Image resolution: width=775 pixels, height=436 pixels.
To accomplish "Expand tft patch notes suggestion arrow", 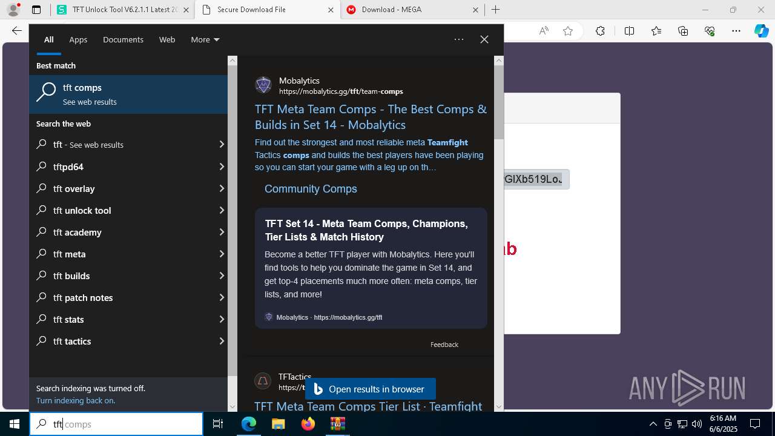I will coord(222,297).
